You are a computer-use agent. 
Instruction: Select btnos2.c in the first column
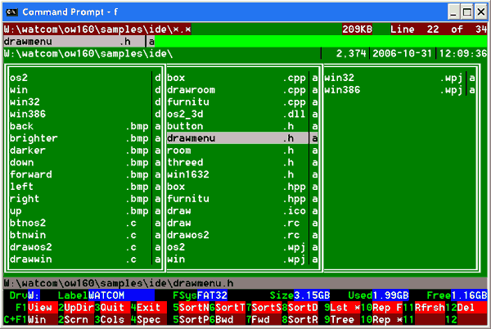tap(80, 223)
